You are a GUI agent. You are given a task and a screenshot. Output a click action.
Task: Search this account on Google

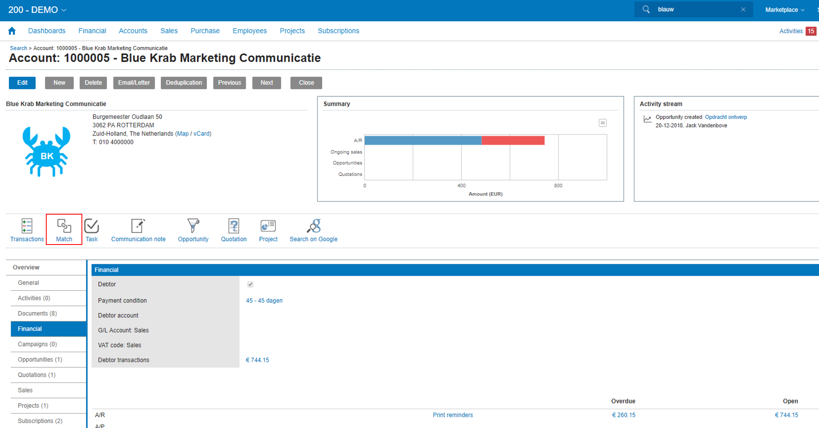pos(314,226)
